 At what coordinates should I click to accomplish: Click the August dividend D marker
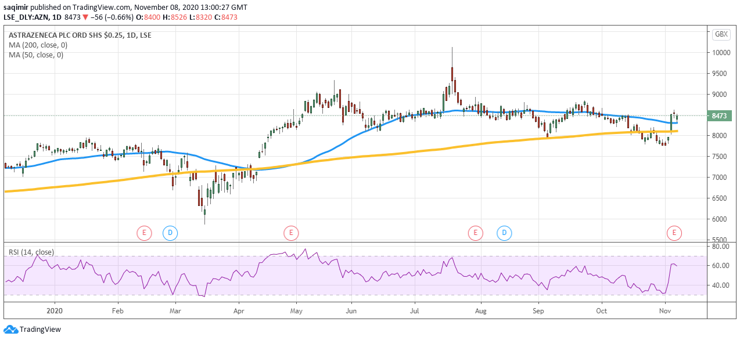tap(504, 233)
